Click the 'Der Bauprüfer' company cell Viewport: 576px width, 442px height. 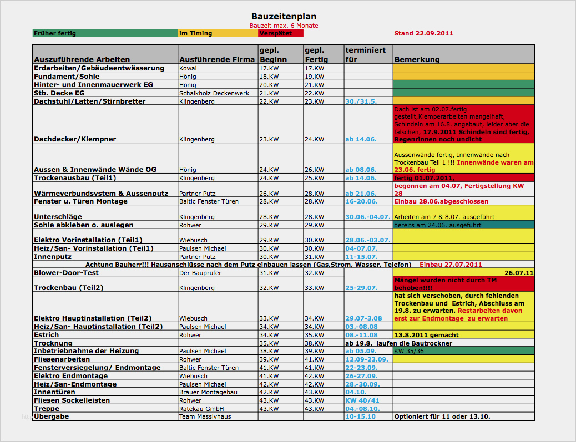tap(218, 273)
